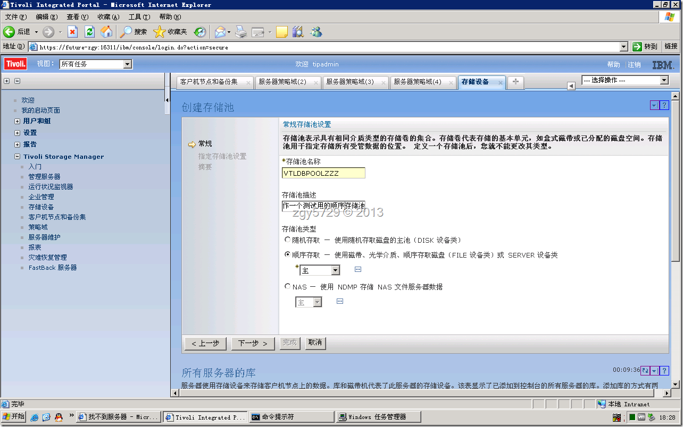Open the 收藏 menu

tap(108, 17)
